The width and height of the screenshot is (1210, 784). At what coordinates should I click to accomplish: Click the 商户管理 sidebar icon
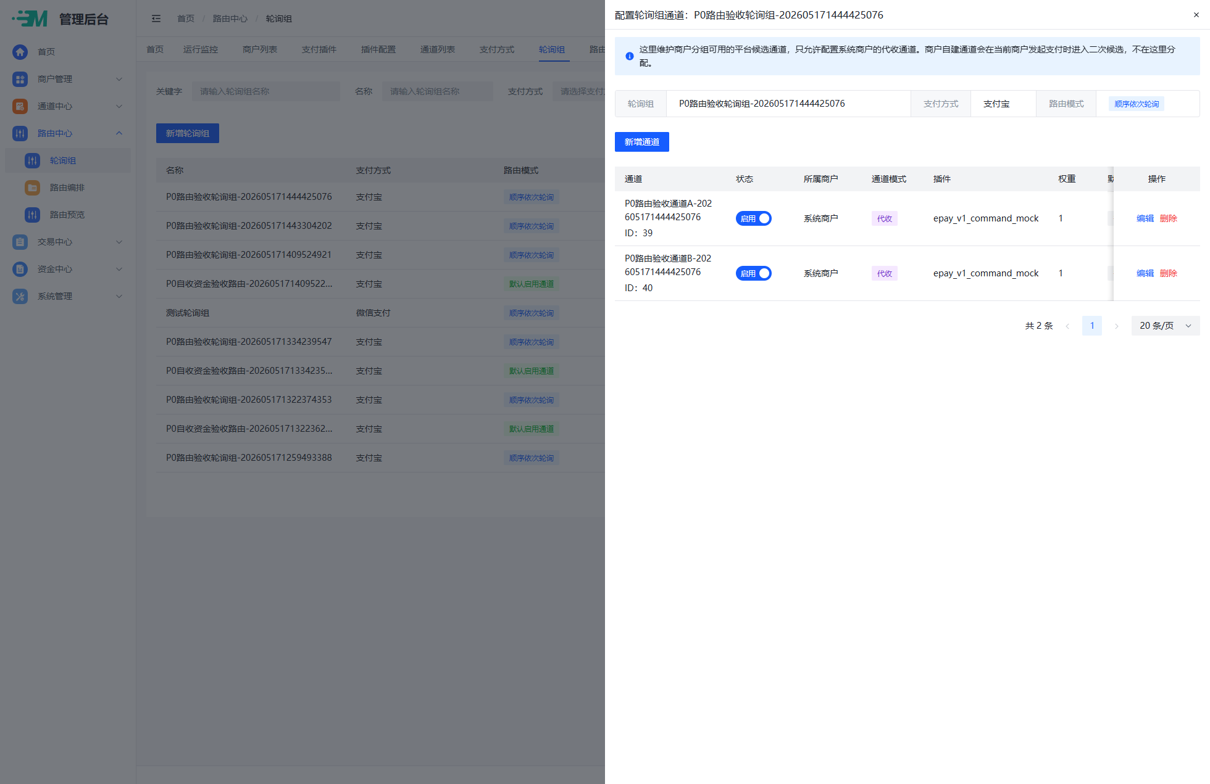pos(20,79)
